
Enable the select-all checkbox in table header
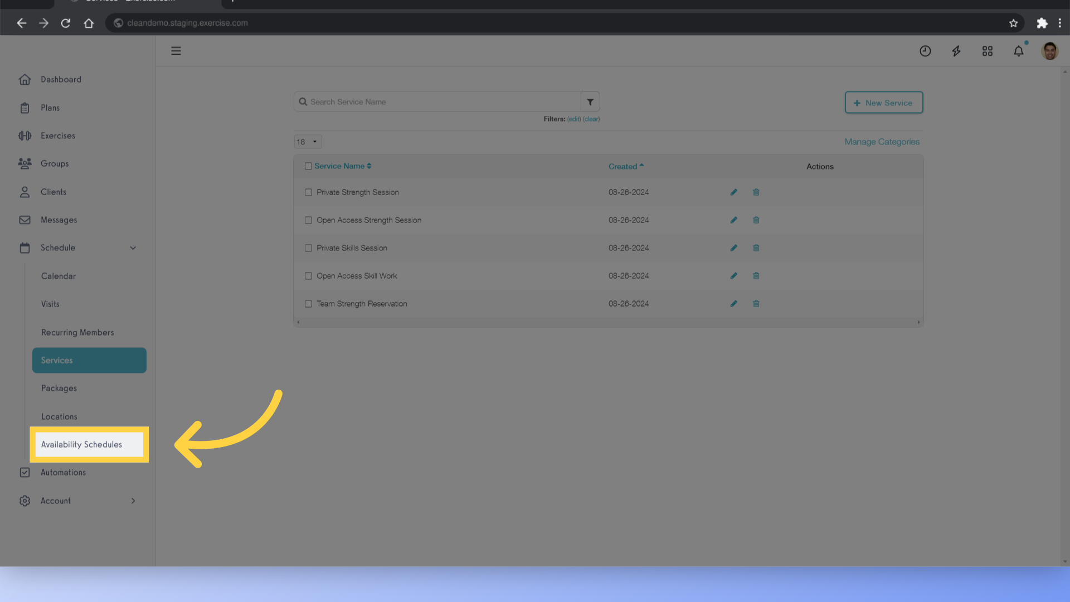[x=308, y=166]
